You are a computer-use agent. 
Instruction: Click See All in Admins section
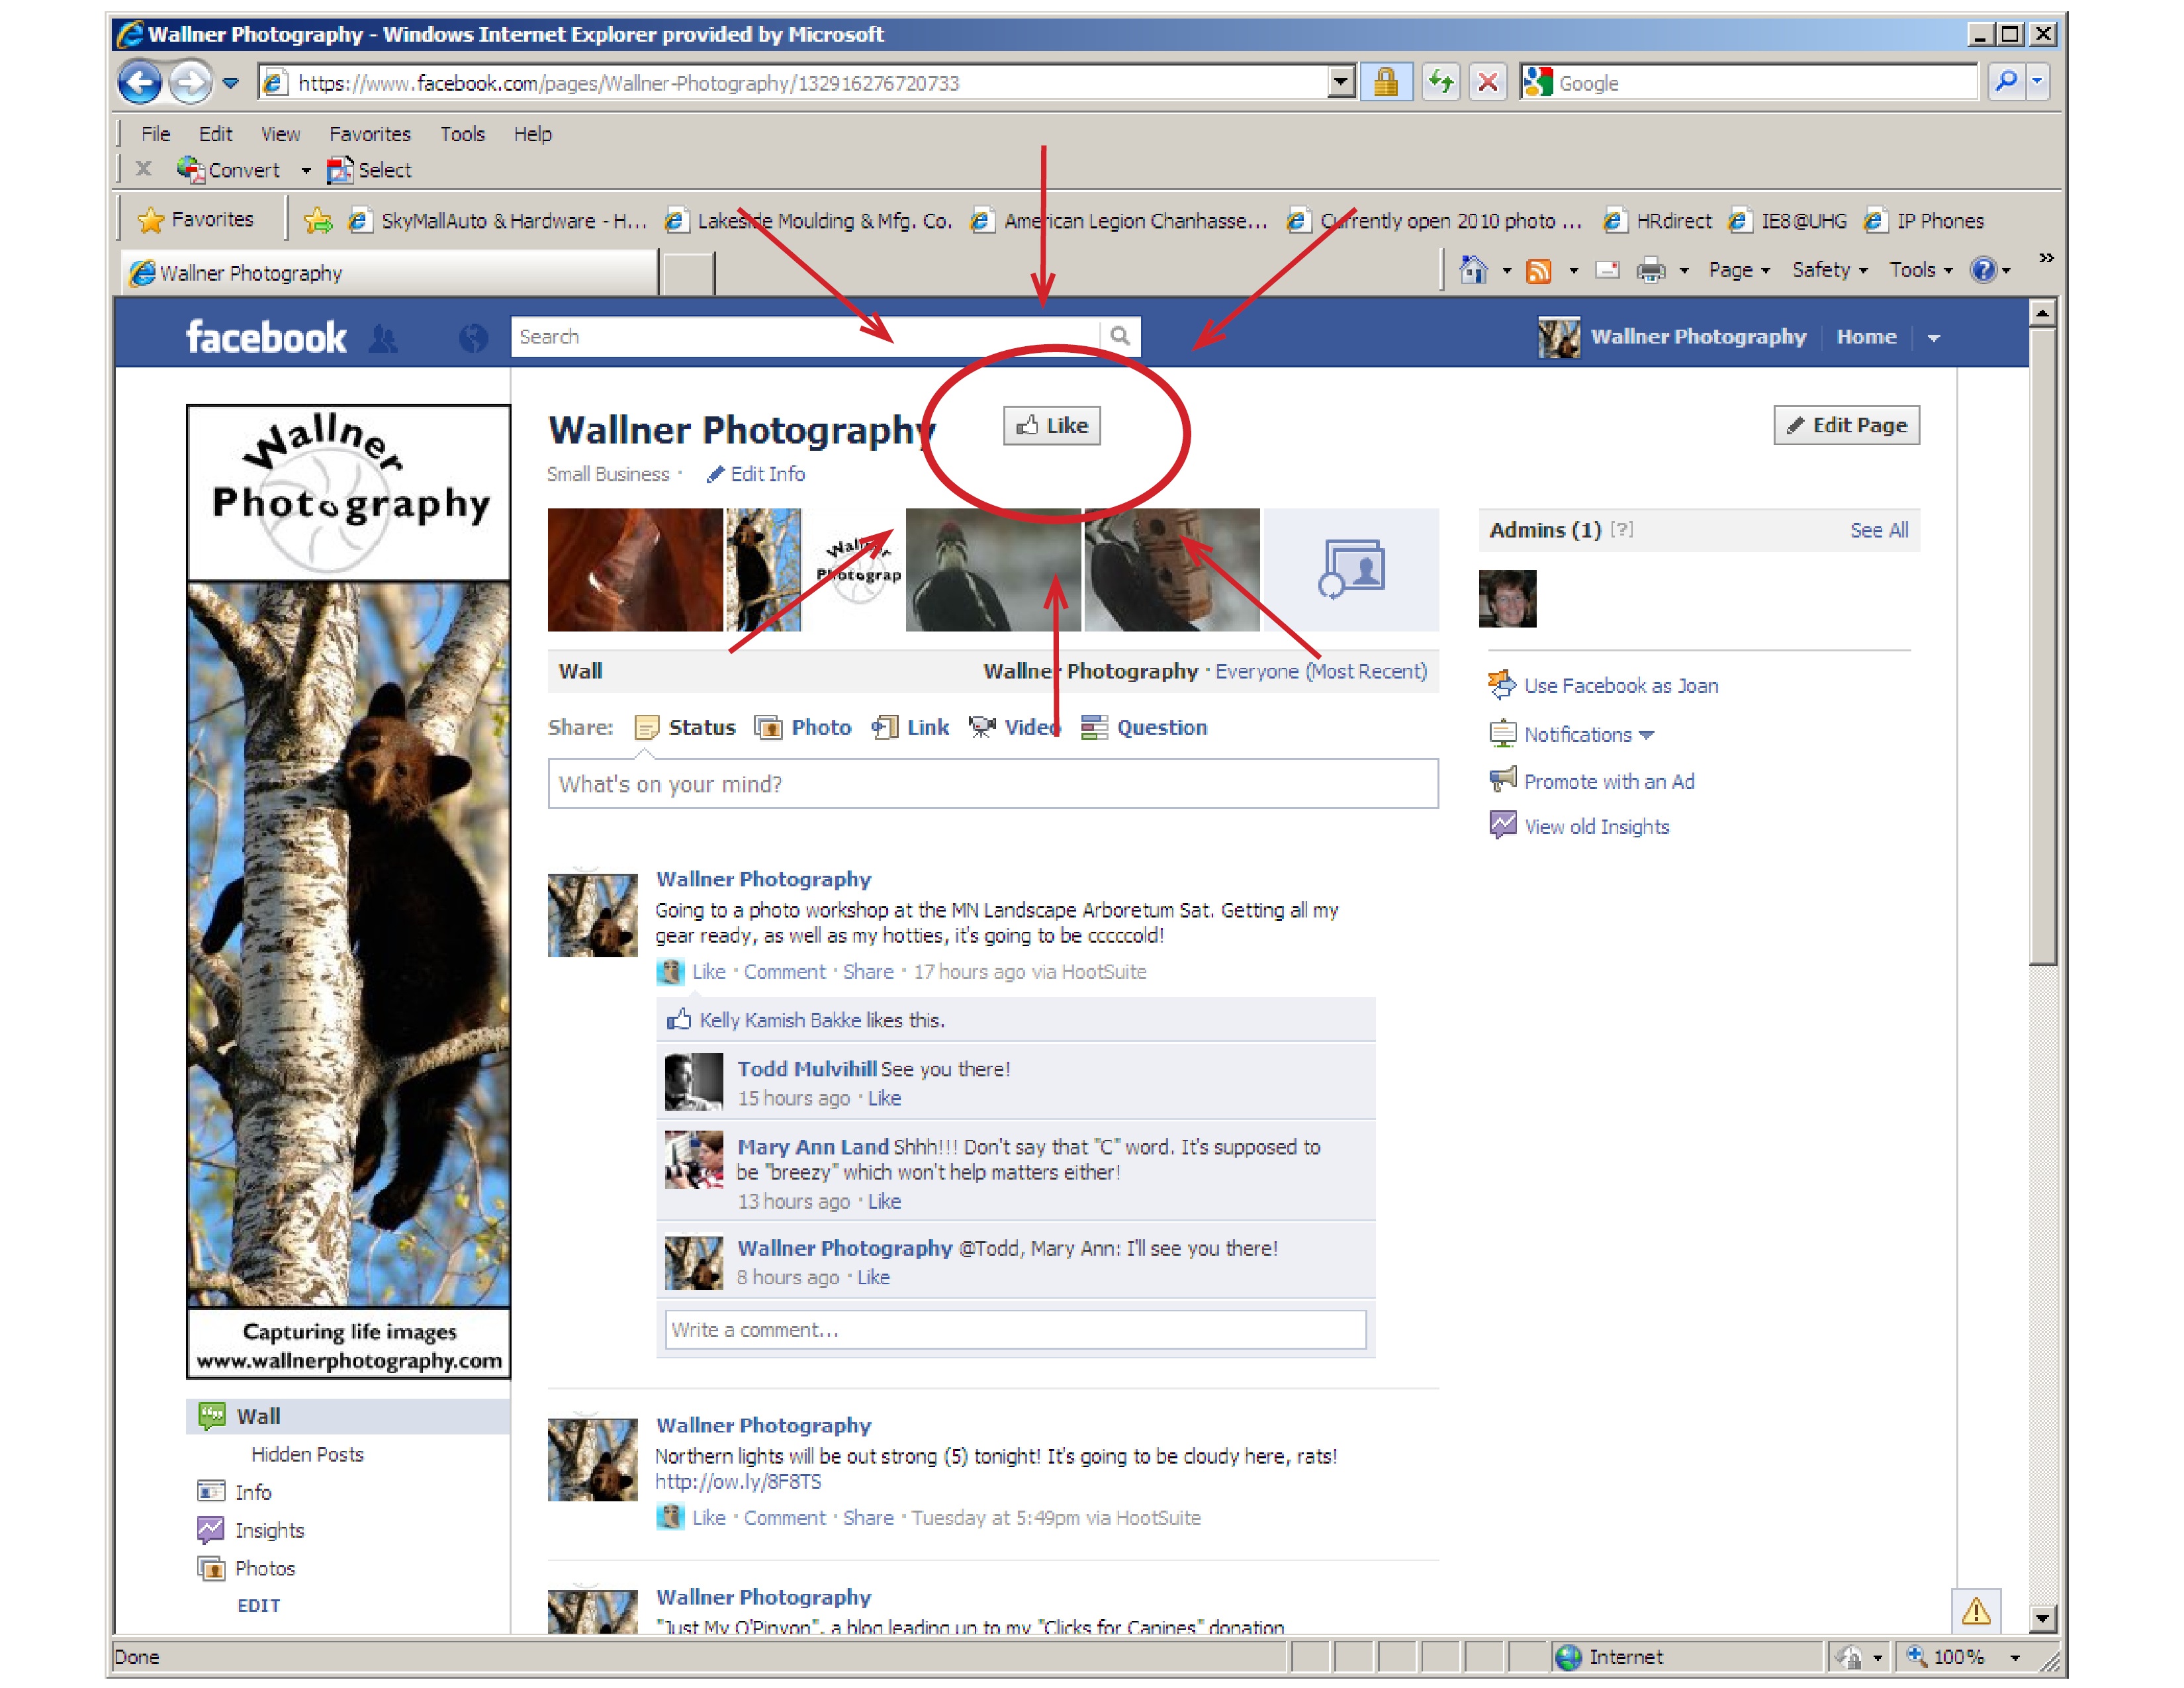pyautogui.click(x=1878, y=530)
